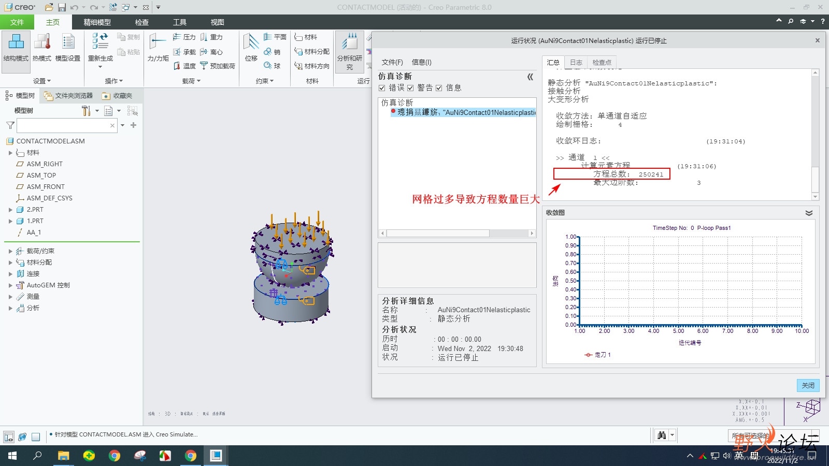Expand the 2.PRT tree node
Viewport: 829px width, 466px height.
click(10, 210)
